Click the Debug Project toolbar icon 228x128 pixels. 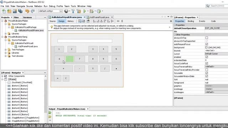tap(92, 11)
